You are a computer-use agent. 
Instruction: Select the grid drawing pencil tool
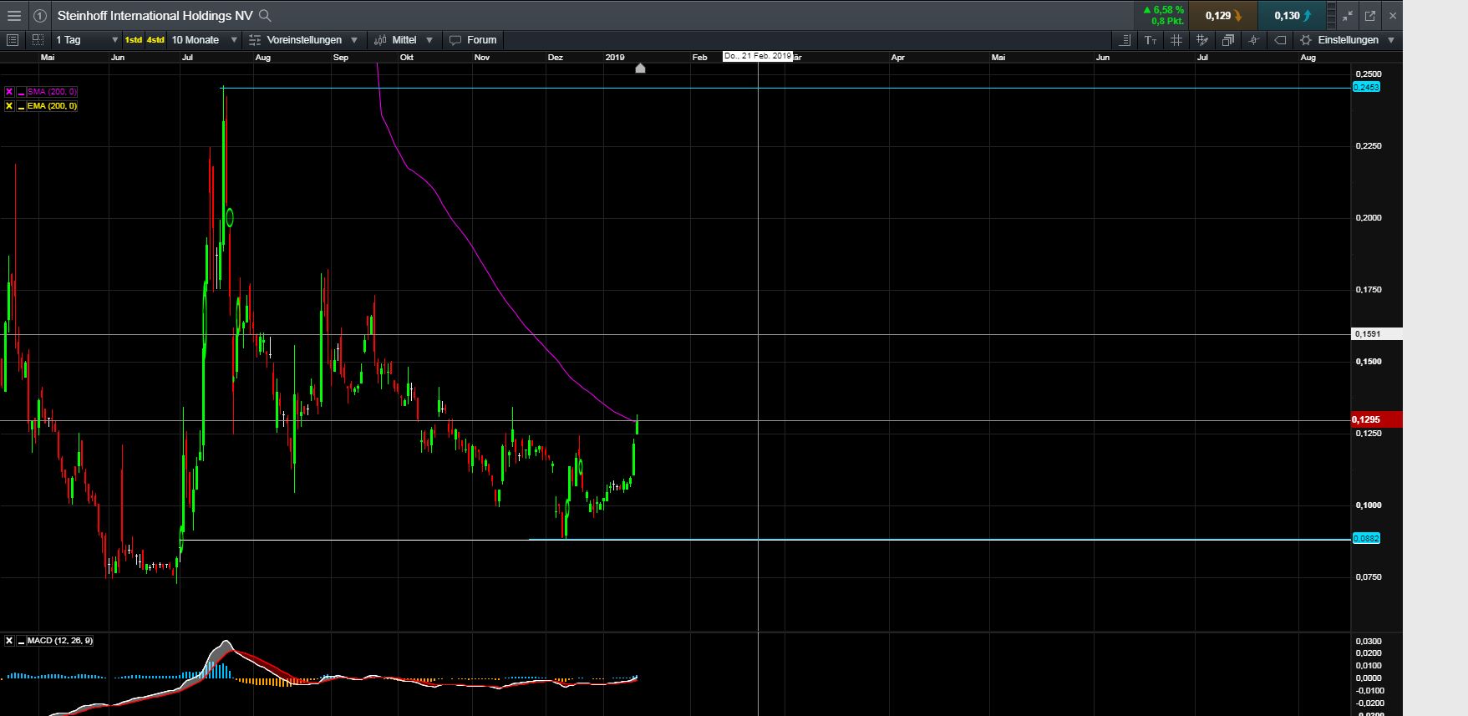click(1201, 40)
